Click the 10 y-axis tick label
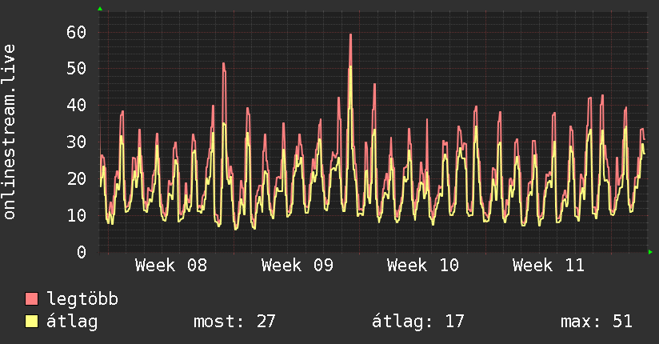 (77, 215)
